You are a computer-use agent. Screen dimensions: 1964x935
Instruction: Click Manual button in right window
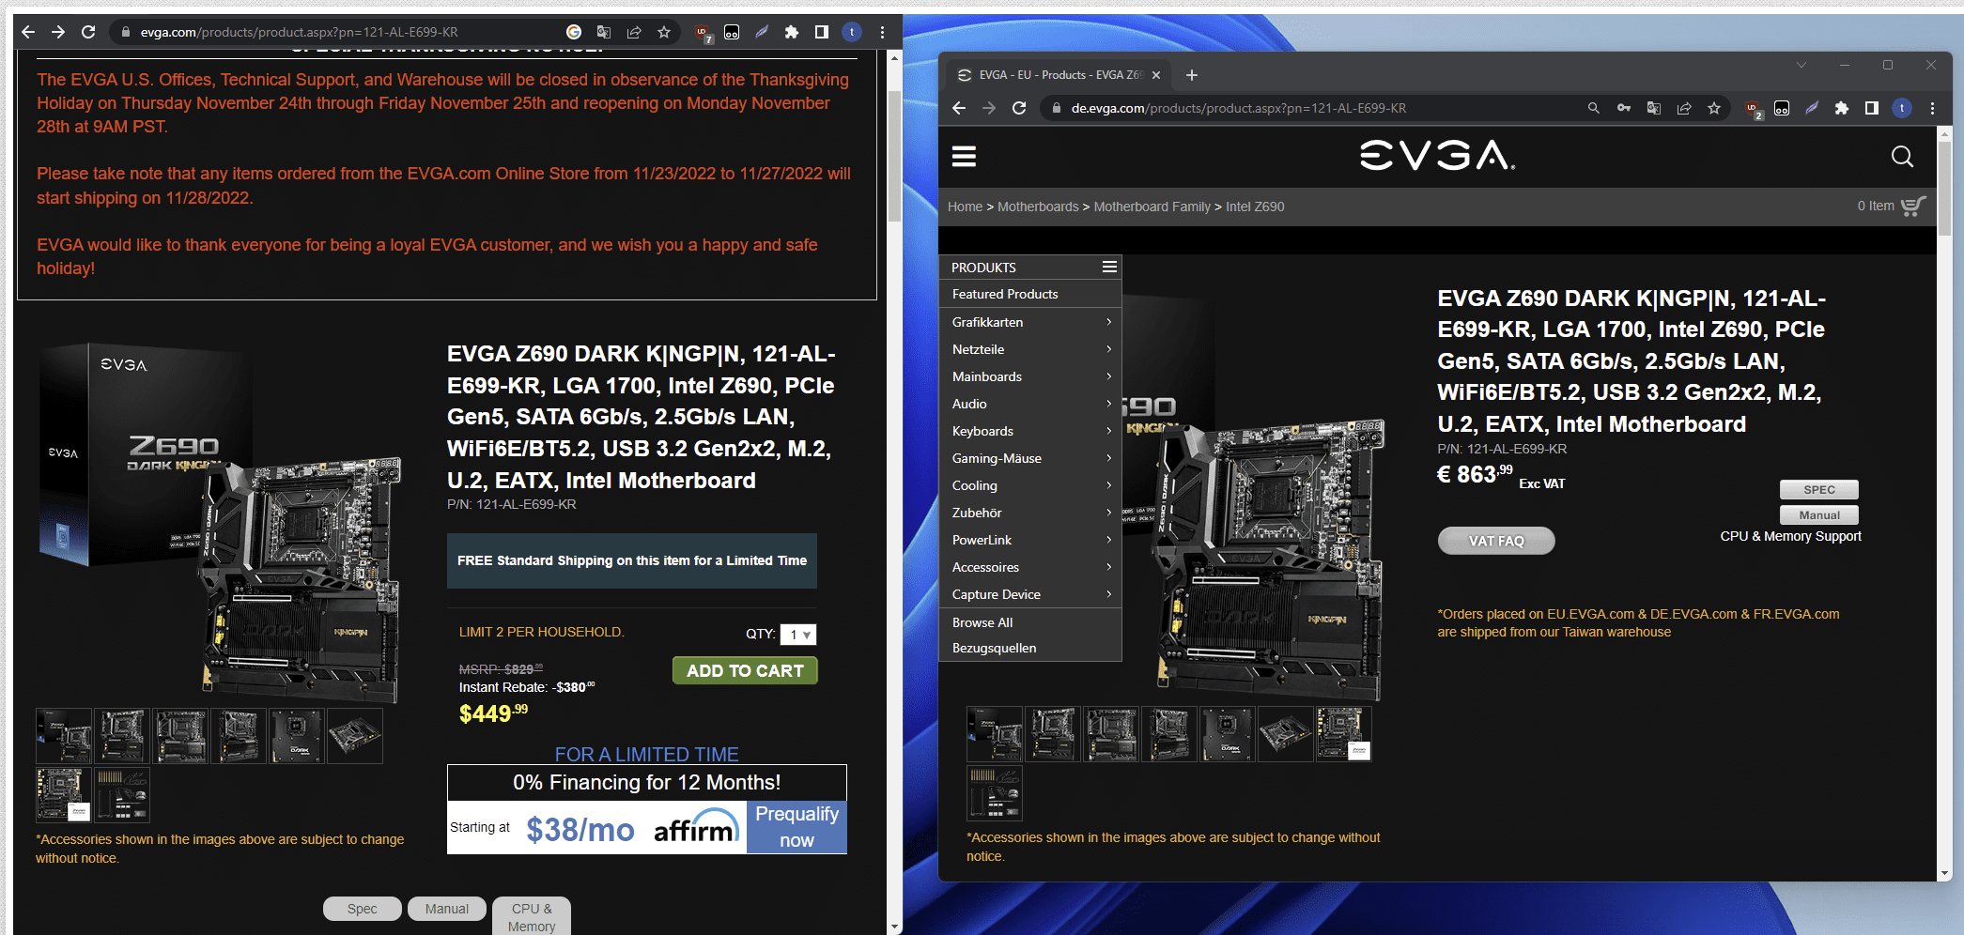(x=1818, y=514)
